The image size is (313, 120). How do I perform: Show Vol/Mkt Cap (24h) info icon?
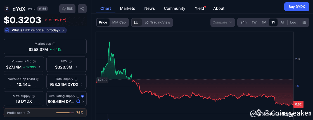[38, 79]
